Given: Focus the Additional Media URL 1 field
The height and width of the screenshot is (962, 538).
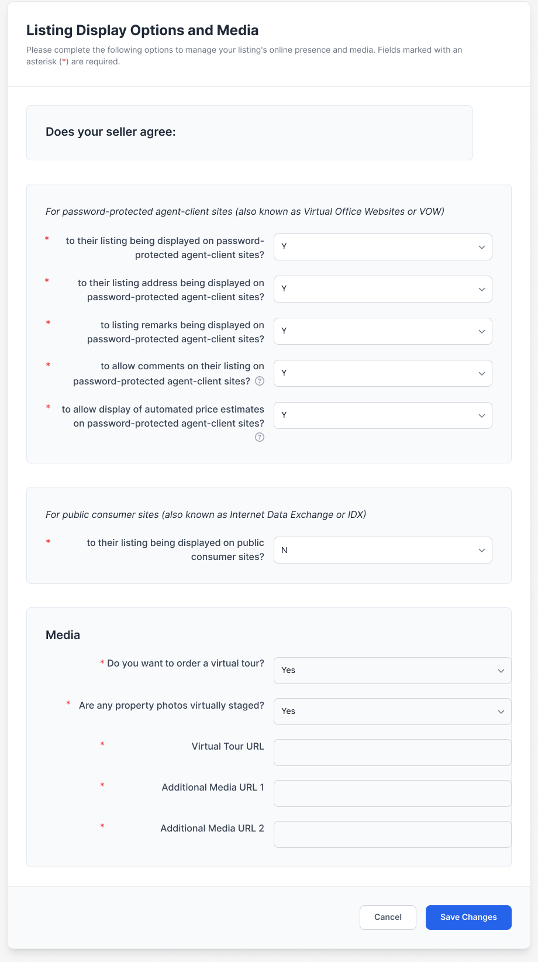Looking at the screenshot, I should pyautogui.click(x=392, y=793).
